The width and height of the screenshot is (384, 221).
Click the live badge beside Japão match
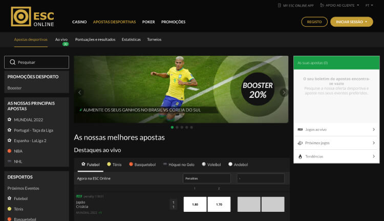pyautogui.click(x=79, y=196)
